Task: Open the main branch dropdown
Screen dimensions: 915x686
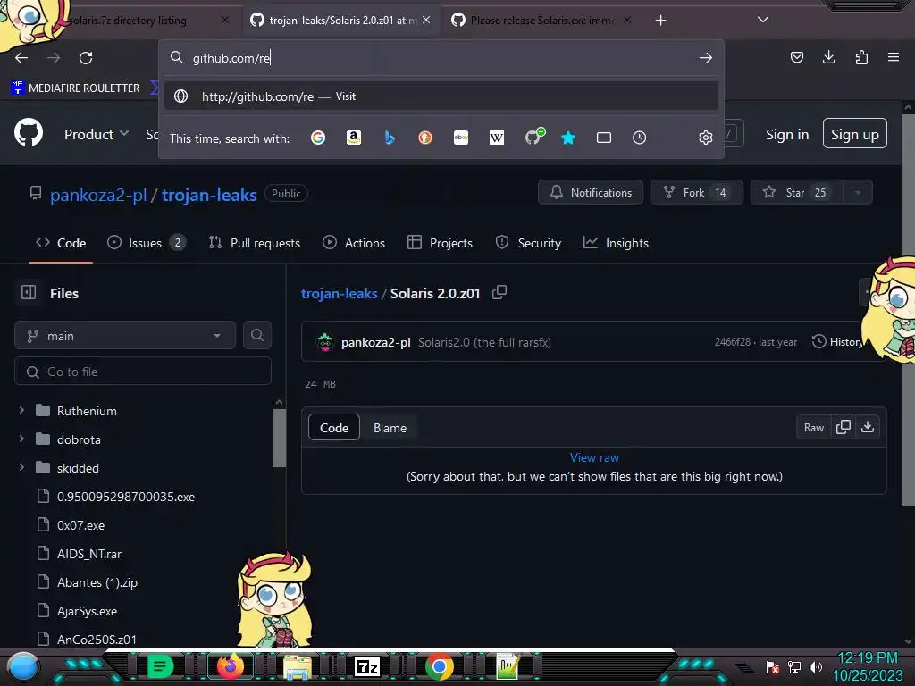Action: tap(125, 336)
